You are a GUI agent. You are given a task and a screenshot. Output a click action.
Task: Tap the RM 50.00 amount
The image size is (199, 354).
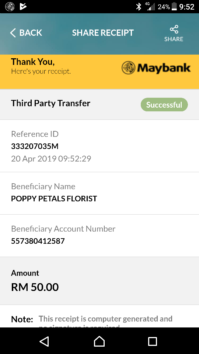click(35, 287)
